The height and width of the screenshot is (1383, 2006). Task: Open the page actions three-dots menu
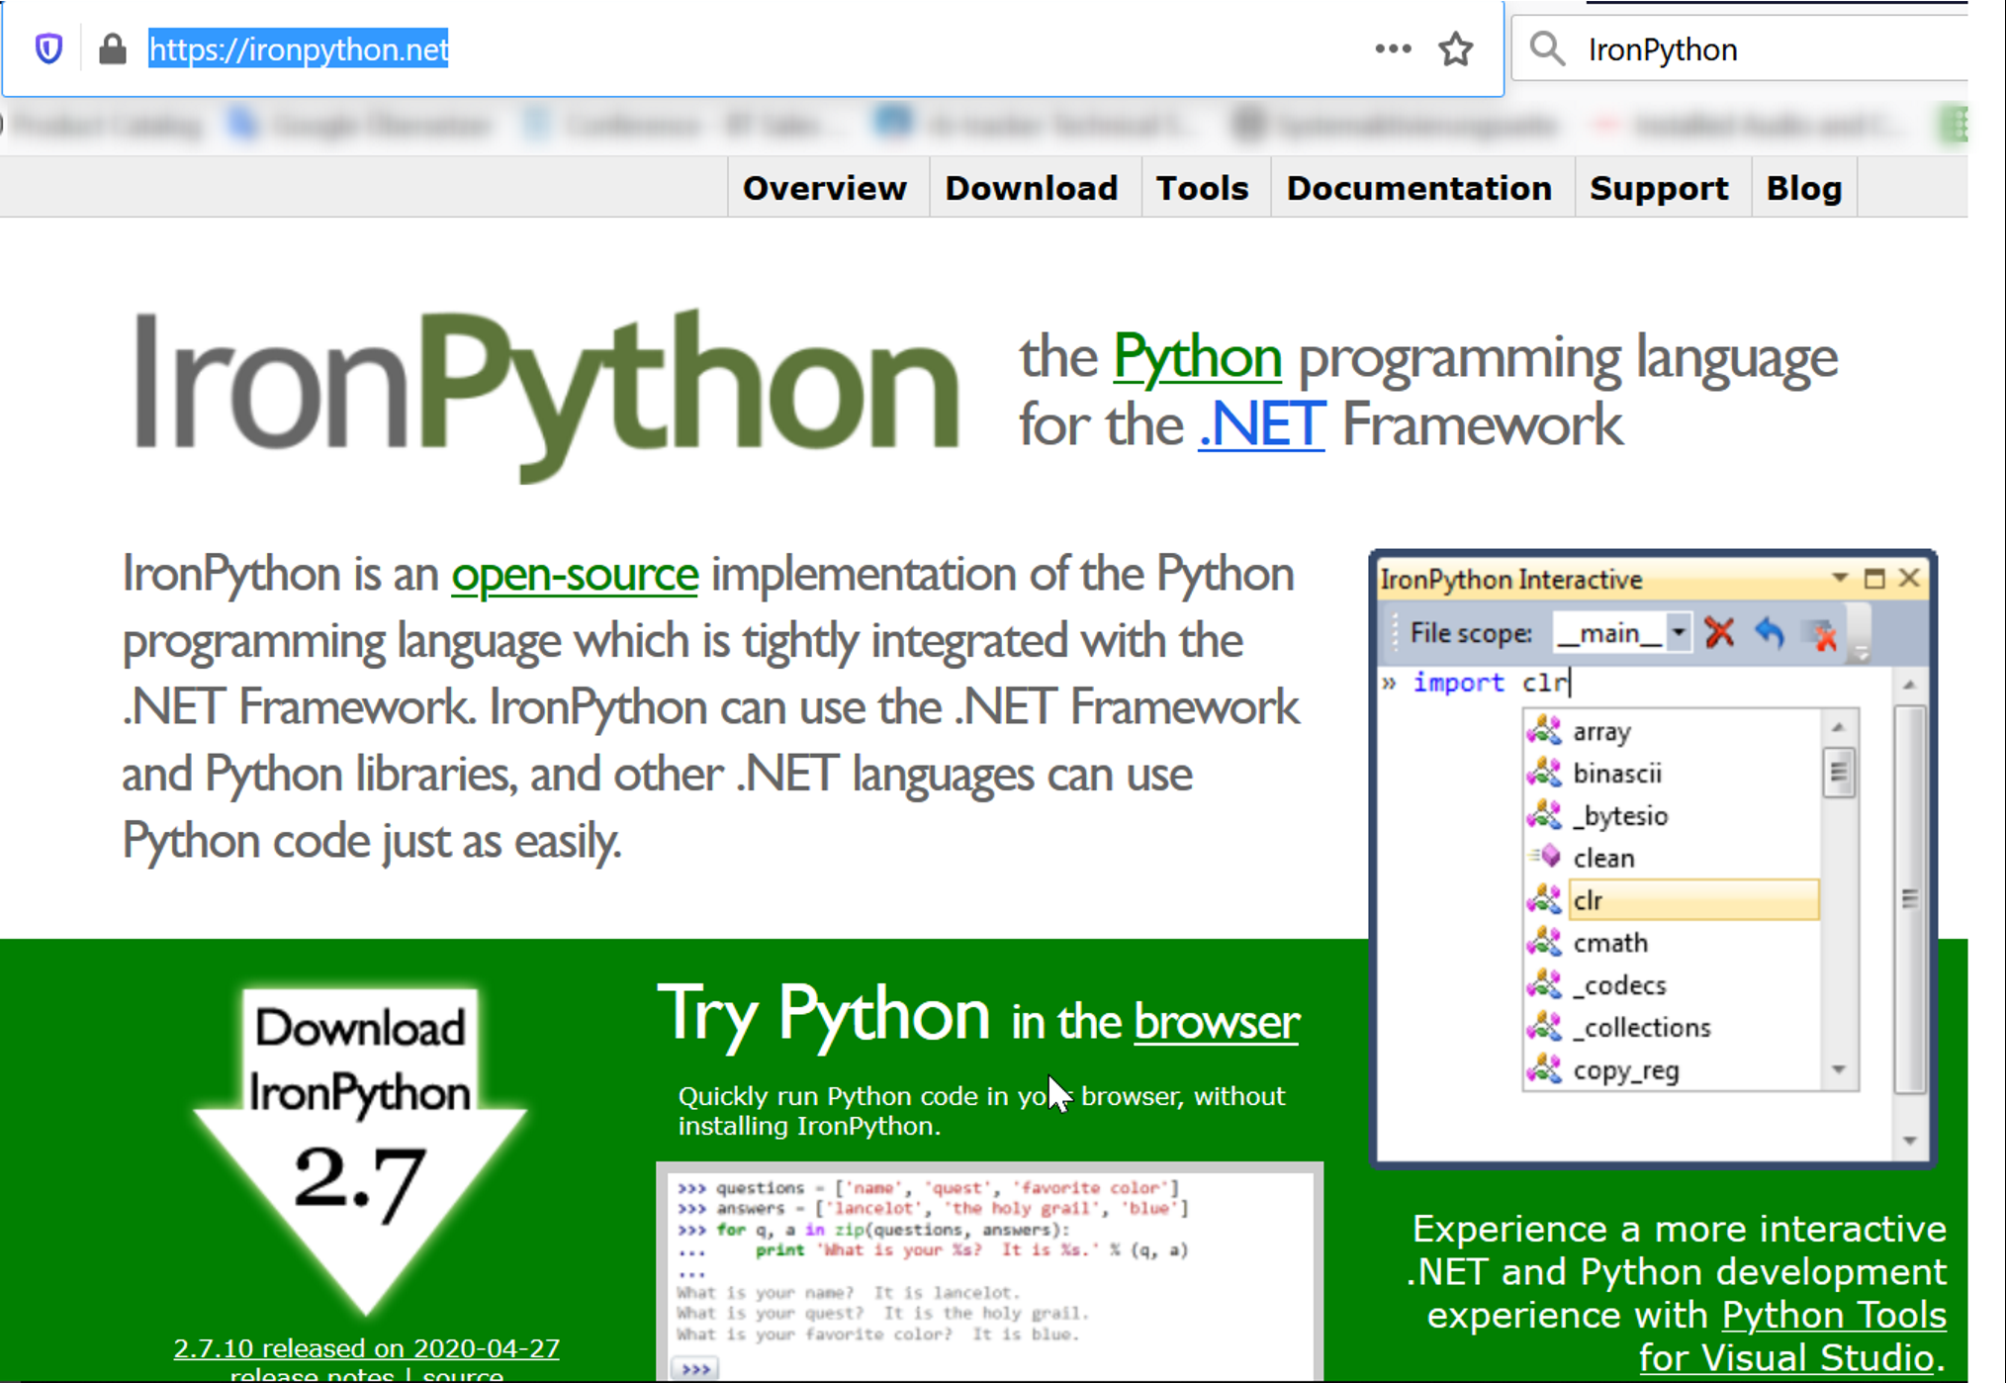point(1393,48)
